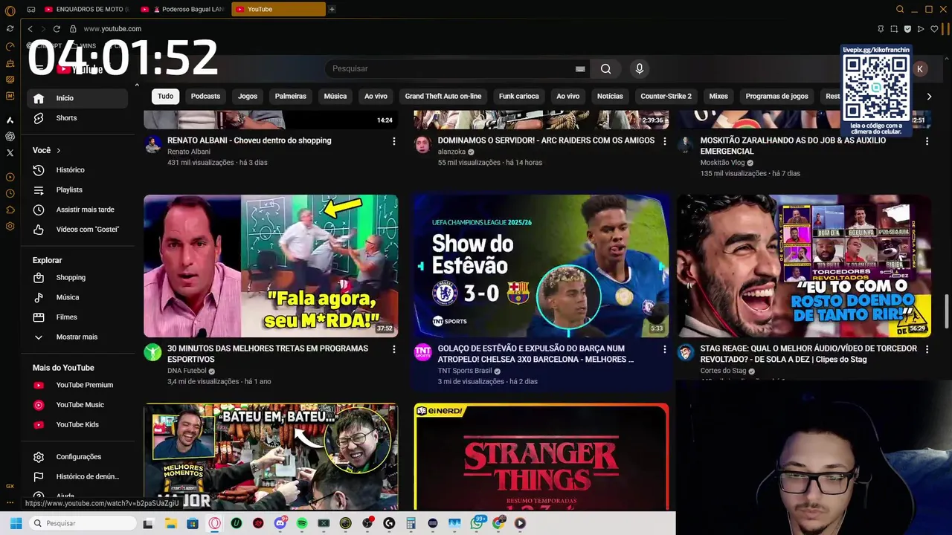Open Shorts in YouTube sidebar
Screen dimensions: 952x535
pyautogui.click(x=79, y=118)
